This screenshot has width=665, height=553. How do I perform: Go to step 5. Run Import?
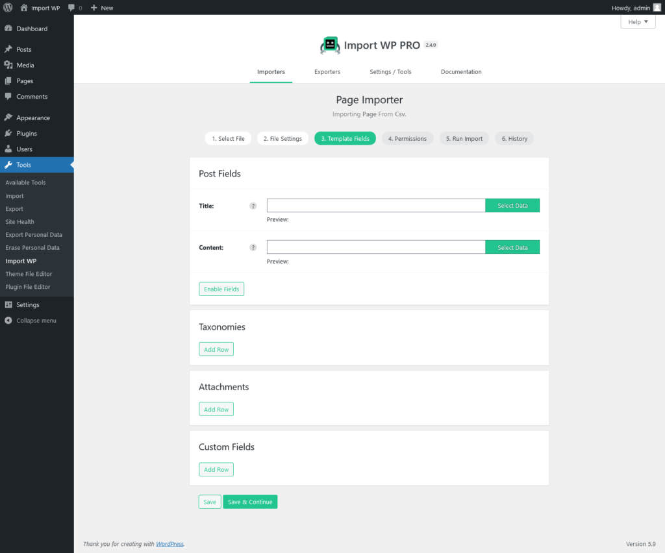coord(464,138)
